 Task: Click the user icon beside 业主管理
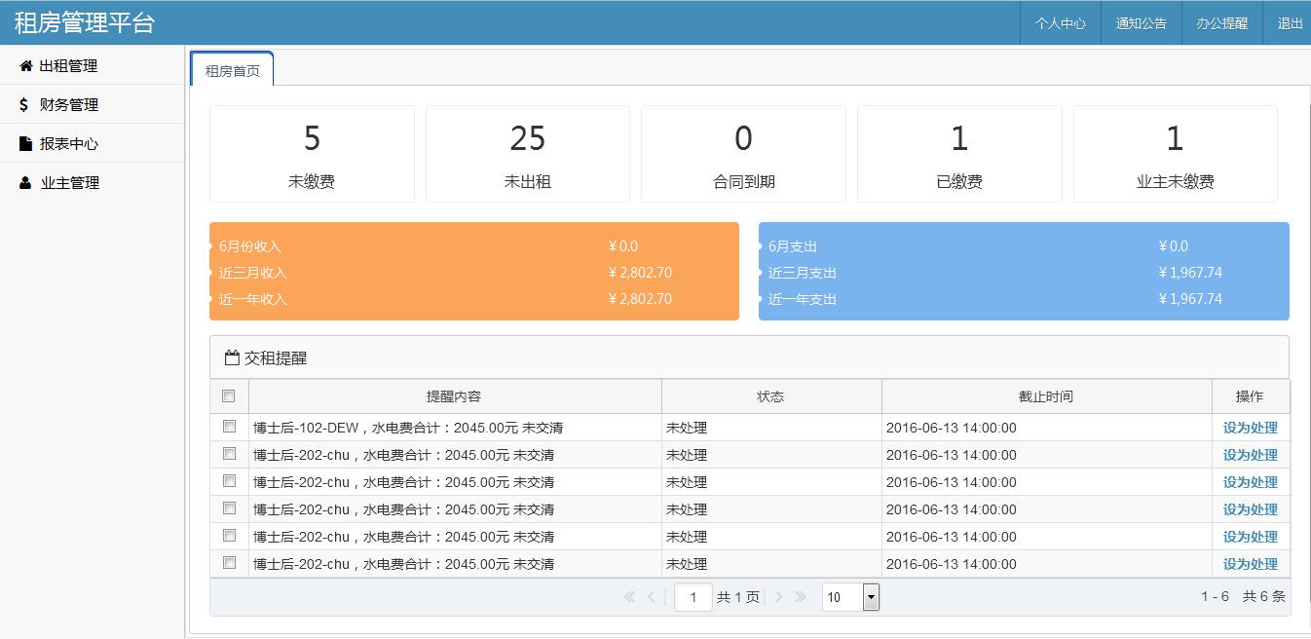point(25,183)
